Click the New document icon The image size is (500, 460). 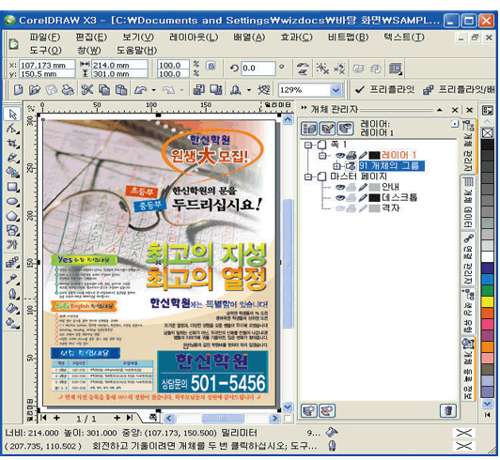[18, 90]
